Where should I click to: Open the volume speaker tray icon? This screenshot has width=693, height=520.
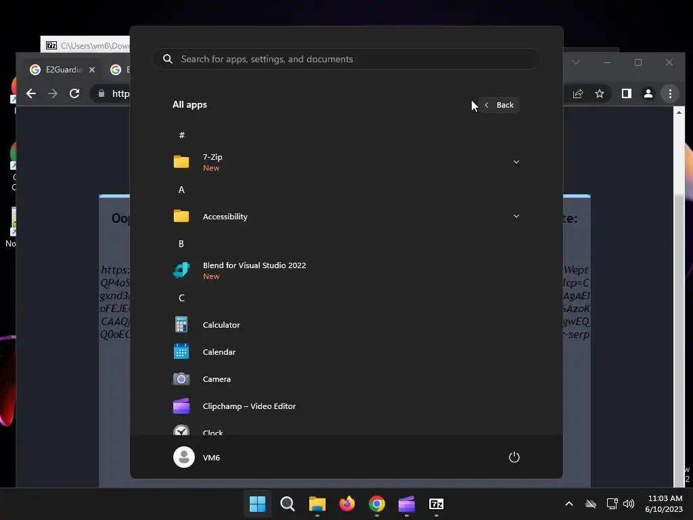pos(629,504)
